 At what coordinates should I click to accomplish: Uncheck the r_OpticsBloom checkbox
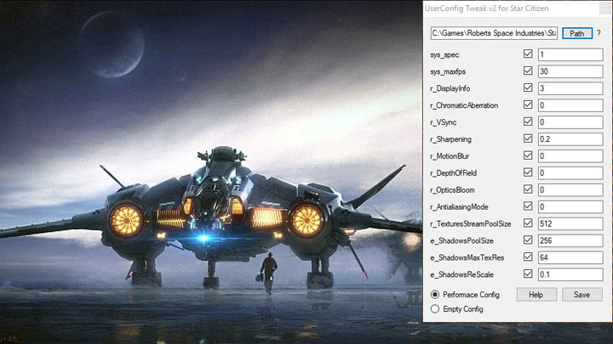click(528, 189)
